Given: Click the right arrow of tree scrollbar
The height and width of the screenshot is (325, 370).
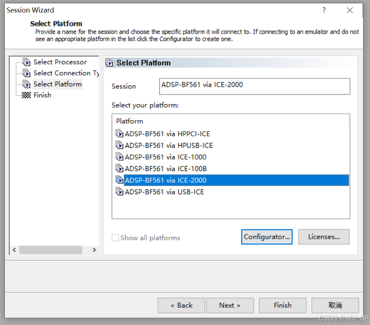Looking at the screenshot, I should coord(94,250).
